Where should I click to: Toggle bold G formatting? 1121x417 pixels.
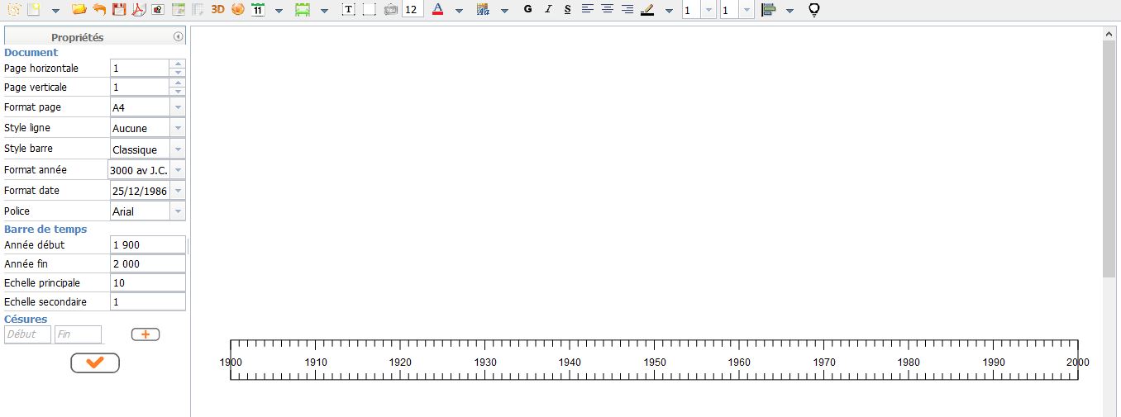[528, 10]
